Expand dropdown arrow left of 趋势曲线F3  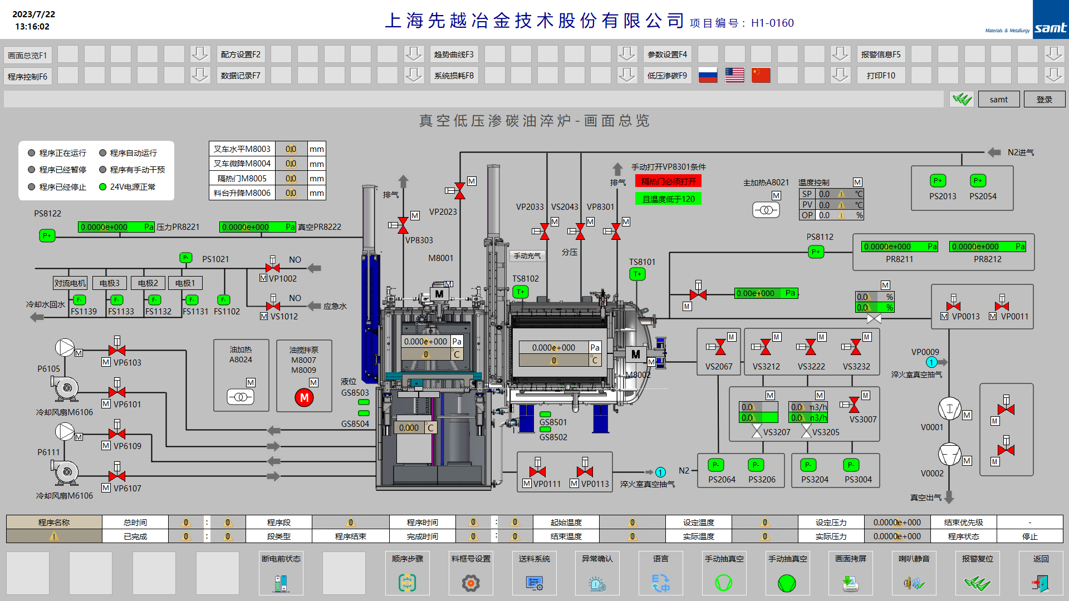(414, 54)
